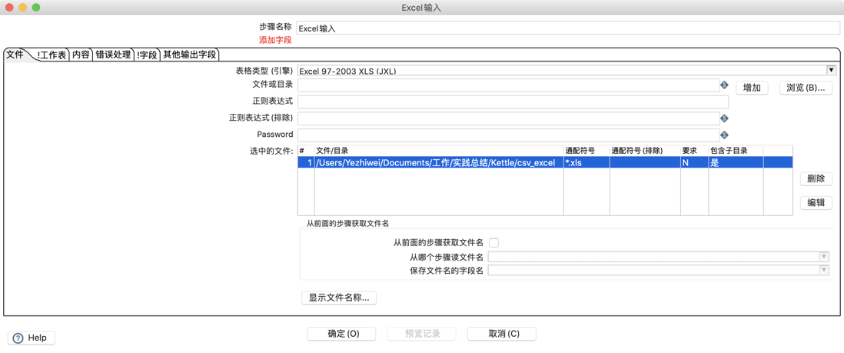Switch to the 错误处理 tab
The image size is (844, 353).
coord(113,55)
